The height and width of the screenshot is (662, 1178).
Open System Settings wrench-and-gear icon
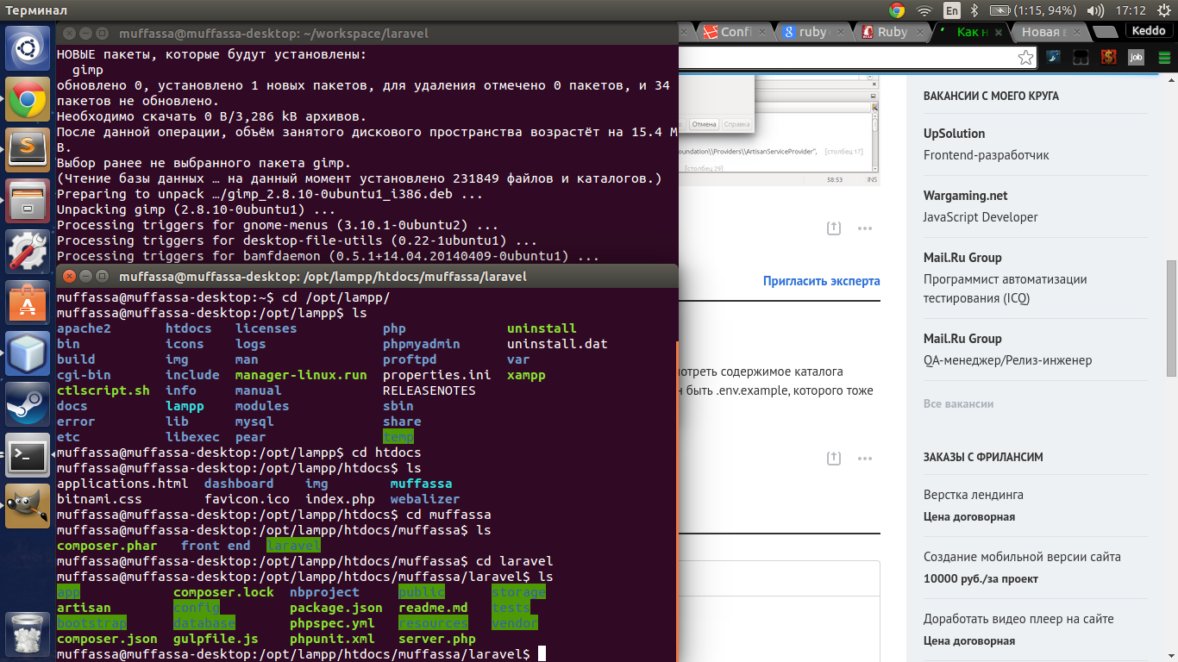click(x=28, y=252)
